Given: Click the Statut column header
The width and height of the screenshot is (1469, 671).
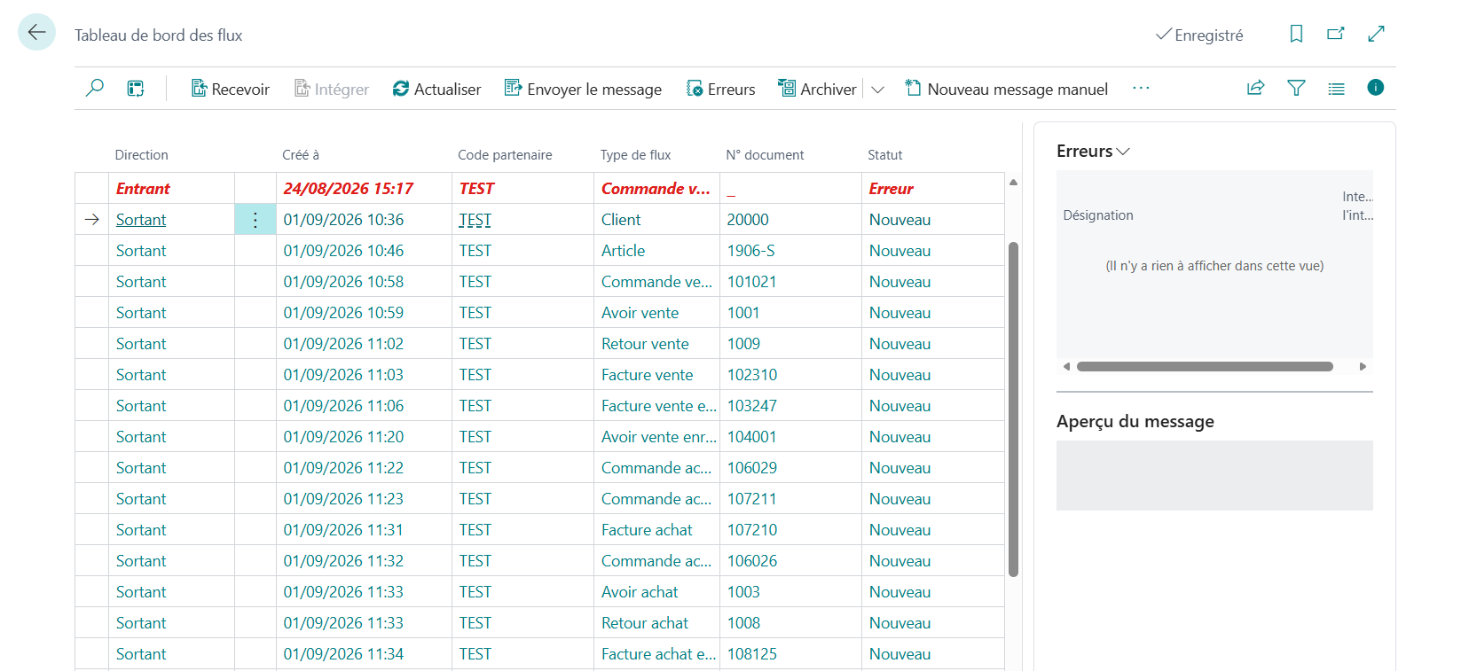Looking at the screenshot, I should coord(884,155).
